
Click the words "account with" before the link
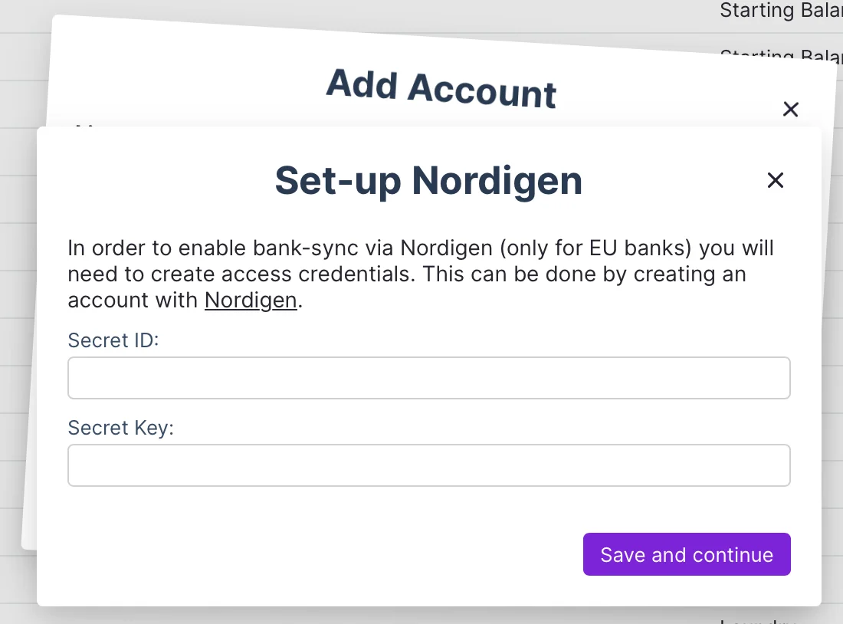[133, 301]
